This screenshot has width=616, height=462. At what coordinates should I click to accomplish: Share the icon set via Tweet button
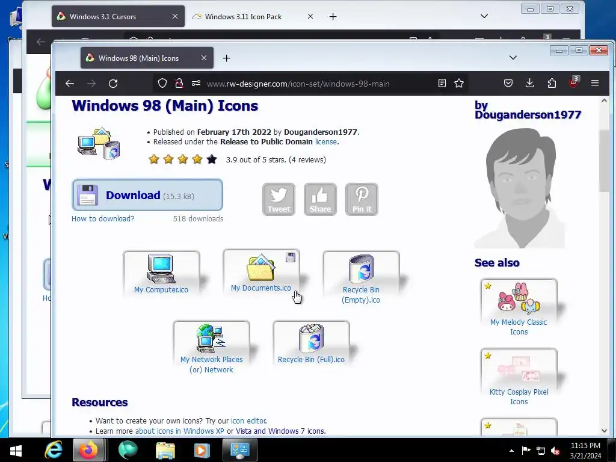pos(279,199)
